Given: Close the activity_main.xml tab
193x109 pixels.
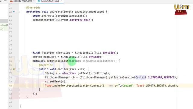Looking at the screenshot, I should (34, 1).
